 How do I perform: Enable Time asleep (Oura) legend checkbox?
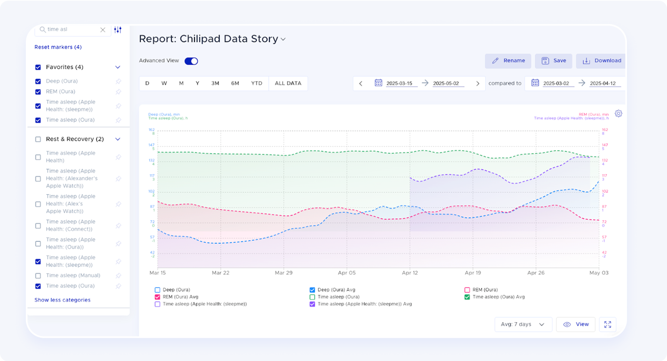click(312, 297)
